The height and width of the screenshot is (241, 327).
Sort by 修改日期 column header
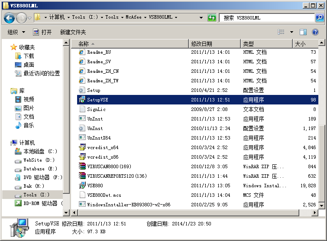pos(214,44)
